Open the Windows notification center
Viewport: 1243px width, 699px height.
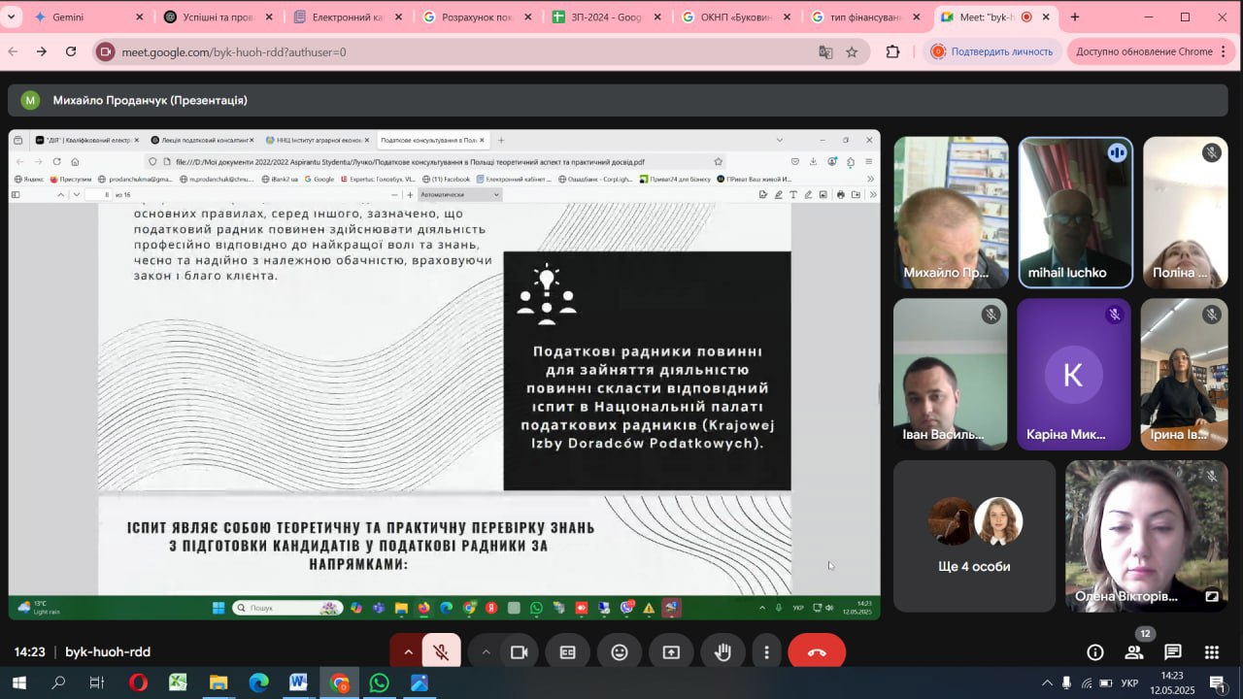pos(1217,682)
